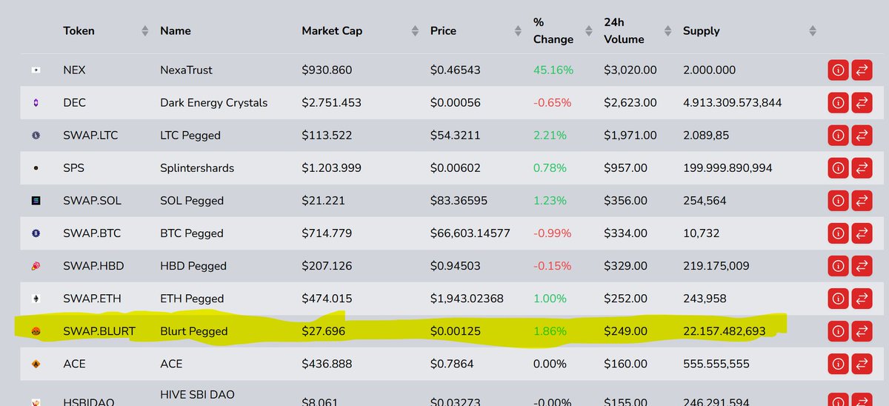Click the Market Cap header label
889x406 pixels.
pyautogui.click(x=332, y=31)
